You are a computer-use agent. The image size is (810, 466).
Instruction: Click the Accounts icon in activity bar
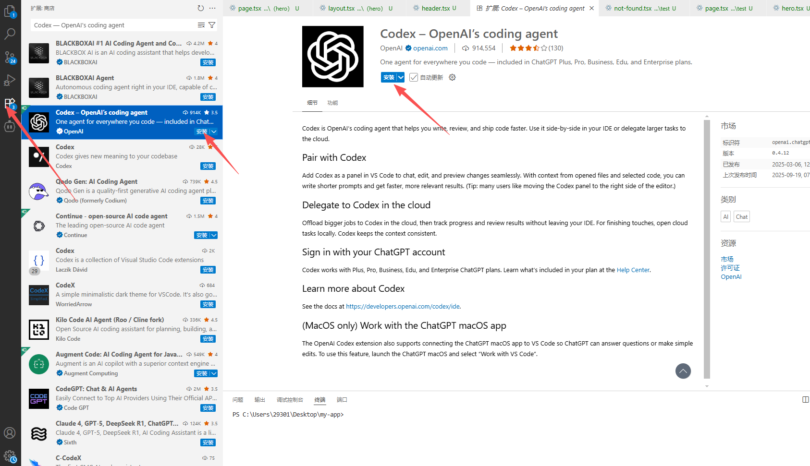[10, 433]
